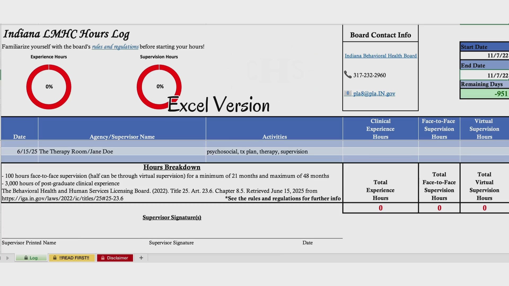Select the Total Experience Hours value 0
This screenshot has height=286, width=509.
coord(380,208)
